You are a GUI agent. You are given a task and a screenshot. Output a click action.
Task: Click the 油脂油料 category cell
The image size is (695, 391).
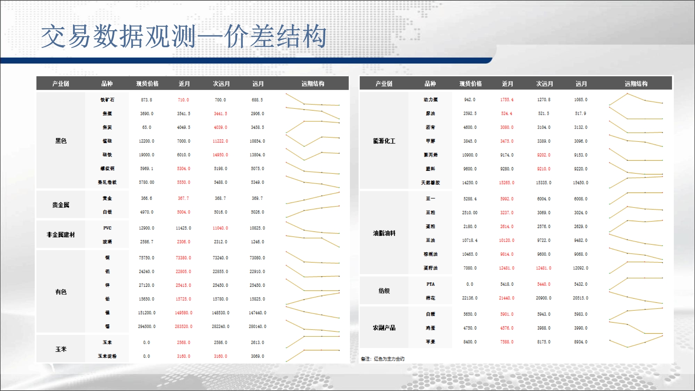[384, 233]
